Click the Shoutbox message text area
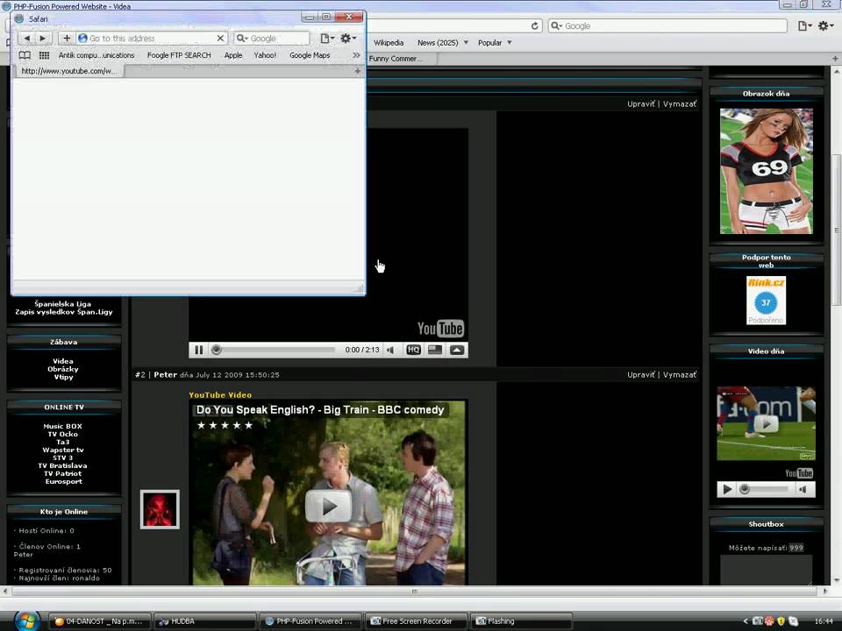The width and height of the screenshot is (842, 631). point(767,570)
